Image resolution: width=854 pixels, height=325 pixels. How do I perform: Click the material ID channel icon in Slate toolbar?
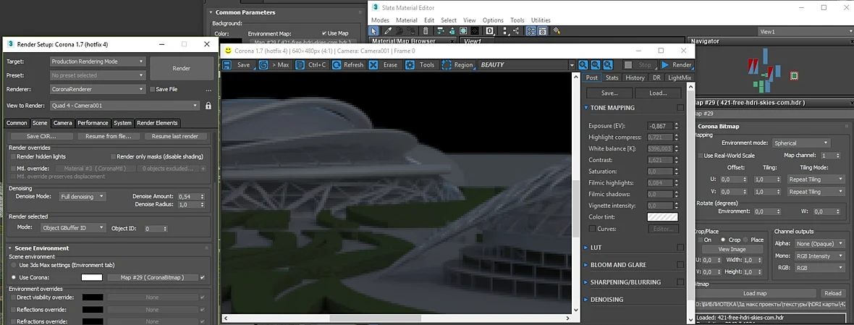[490, 31]
